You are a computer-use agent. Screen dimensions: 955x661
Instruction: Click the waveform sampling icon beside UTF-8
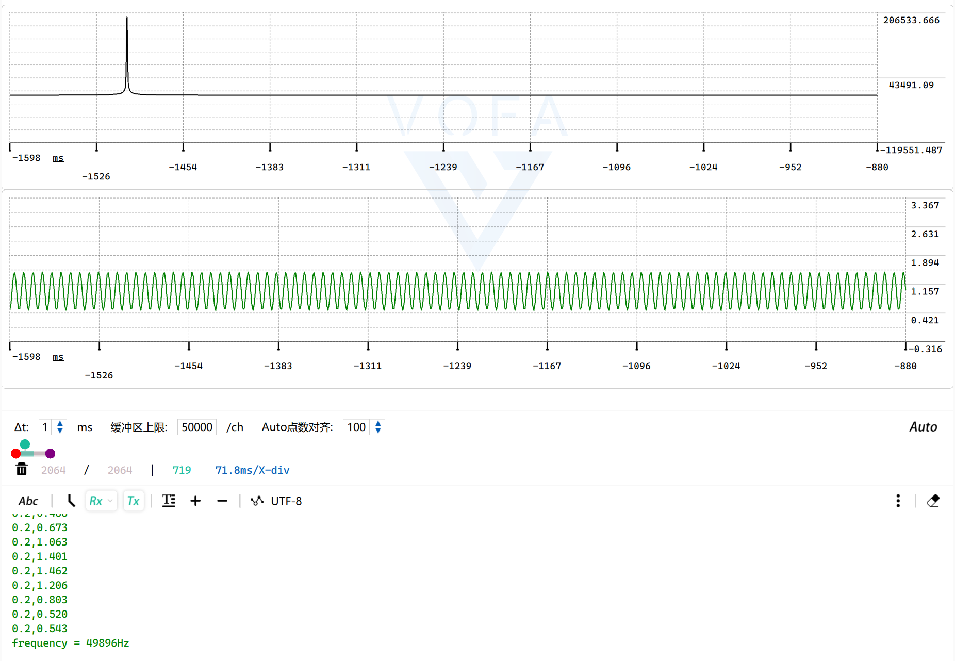(257, 501)
